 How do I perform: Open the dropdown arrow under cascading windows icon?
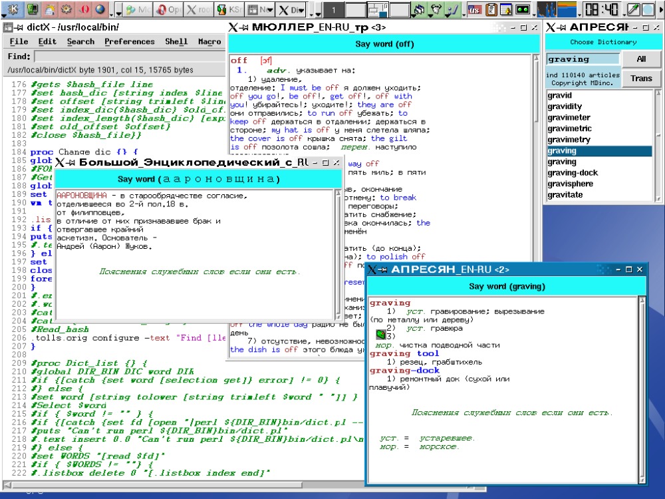click(414, 17)
